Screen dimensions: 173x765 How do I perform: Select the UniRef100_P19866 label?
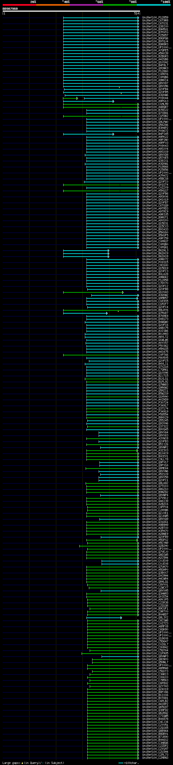coord(155,167)
